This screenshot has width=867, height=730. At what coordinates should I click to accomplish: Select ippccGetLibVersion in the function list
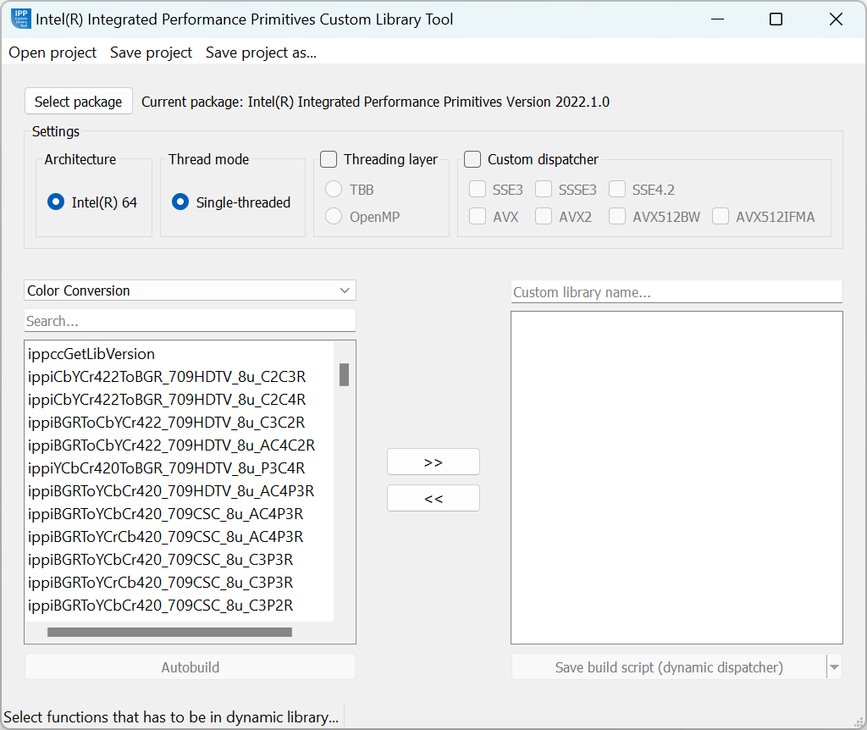pos(91,354)
